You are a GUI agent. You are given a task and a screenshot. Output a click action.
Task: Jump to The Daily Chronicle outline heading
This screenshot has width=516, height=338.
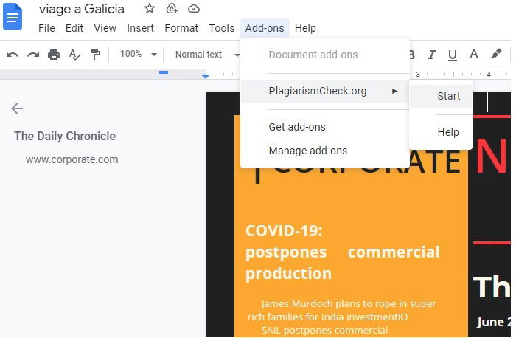pyautogui.click(x=65, y=136)
